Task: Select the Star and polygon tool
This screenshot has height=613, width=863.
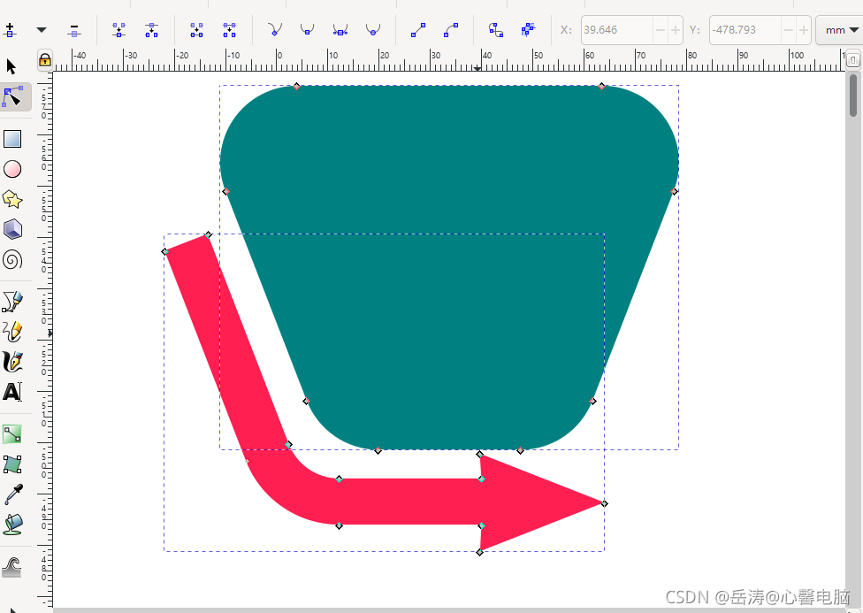Action: coord(12,199)
